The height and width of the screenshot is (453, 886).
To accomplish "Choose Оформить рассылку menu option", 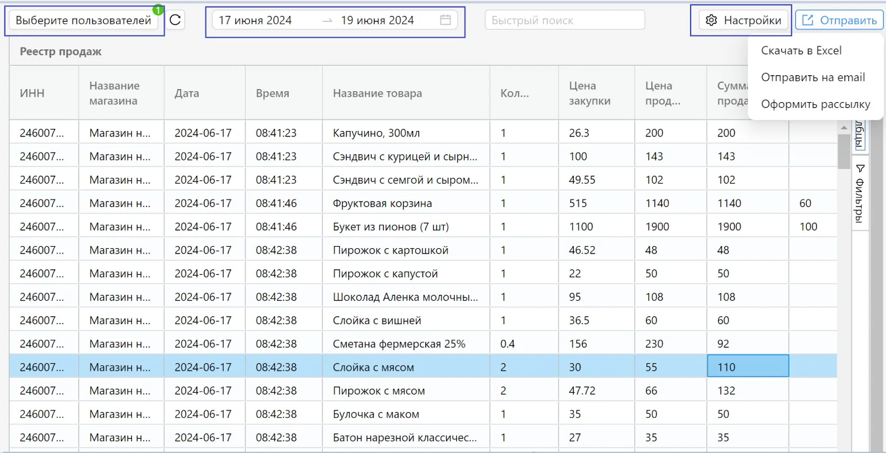I will (815, 104).
